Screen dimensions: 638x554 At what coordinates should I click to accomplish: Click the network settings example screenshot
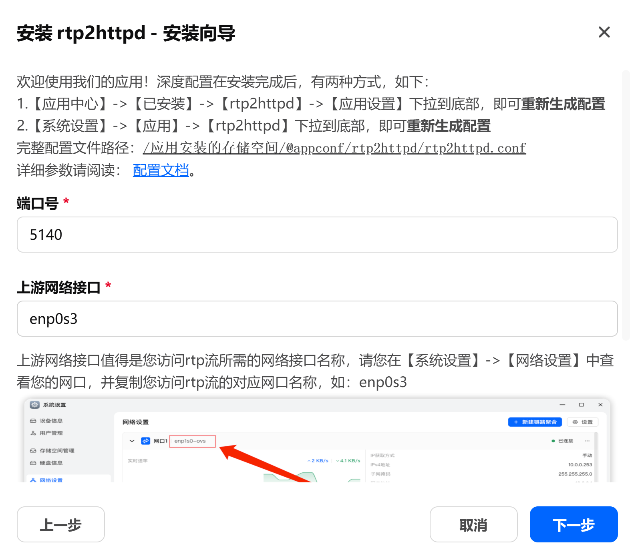pyautogui.click(x=317, y=440)
